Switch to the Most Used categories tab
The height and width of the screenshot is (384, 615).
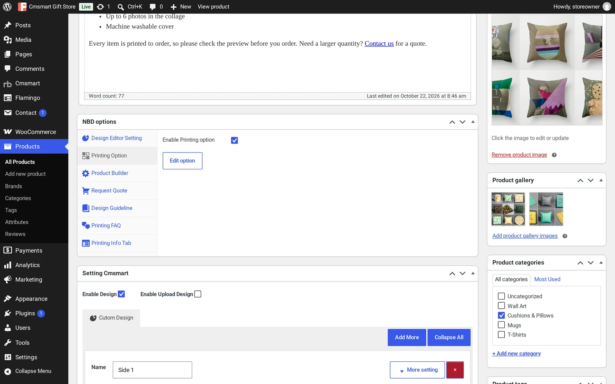pos(547,279)
